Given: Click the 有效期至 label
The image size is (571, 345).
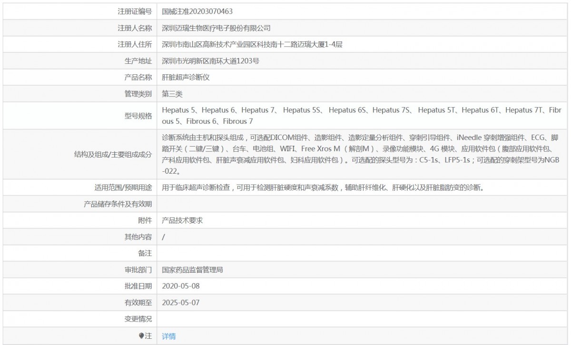Looking at the screenshot, I should [x=138, y=303].
